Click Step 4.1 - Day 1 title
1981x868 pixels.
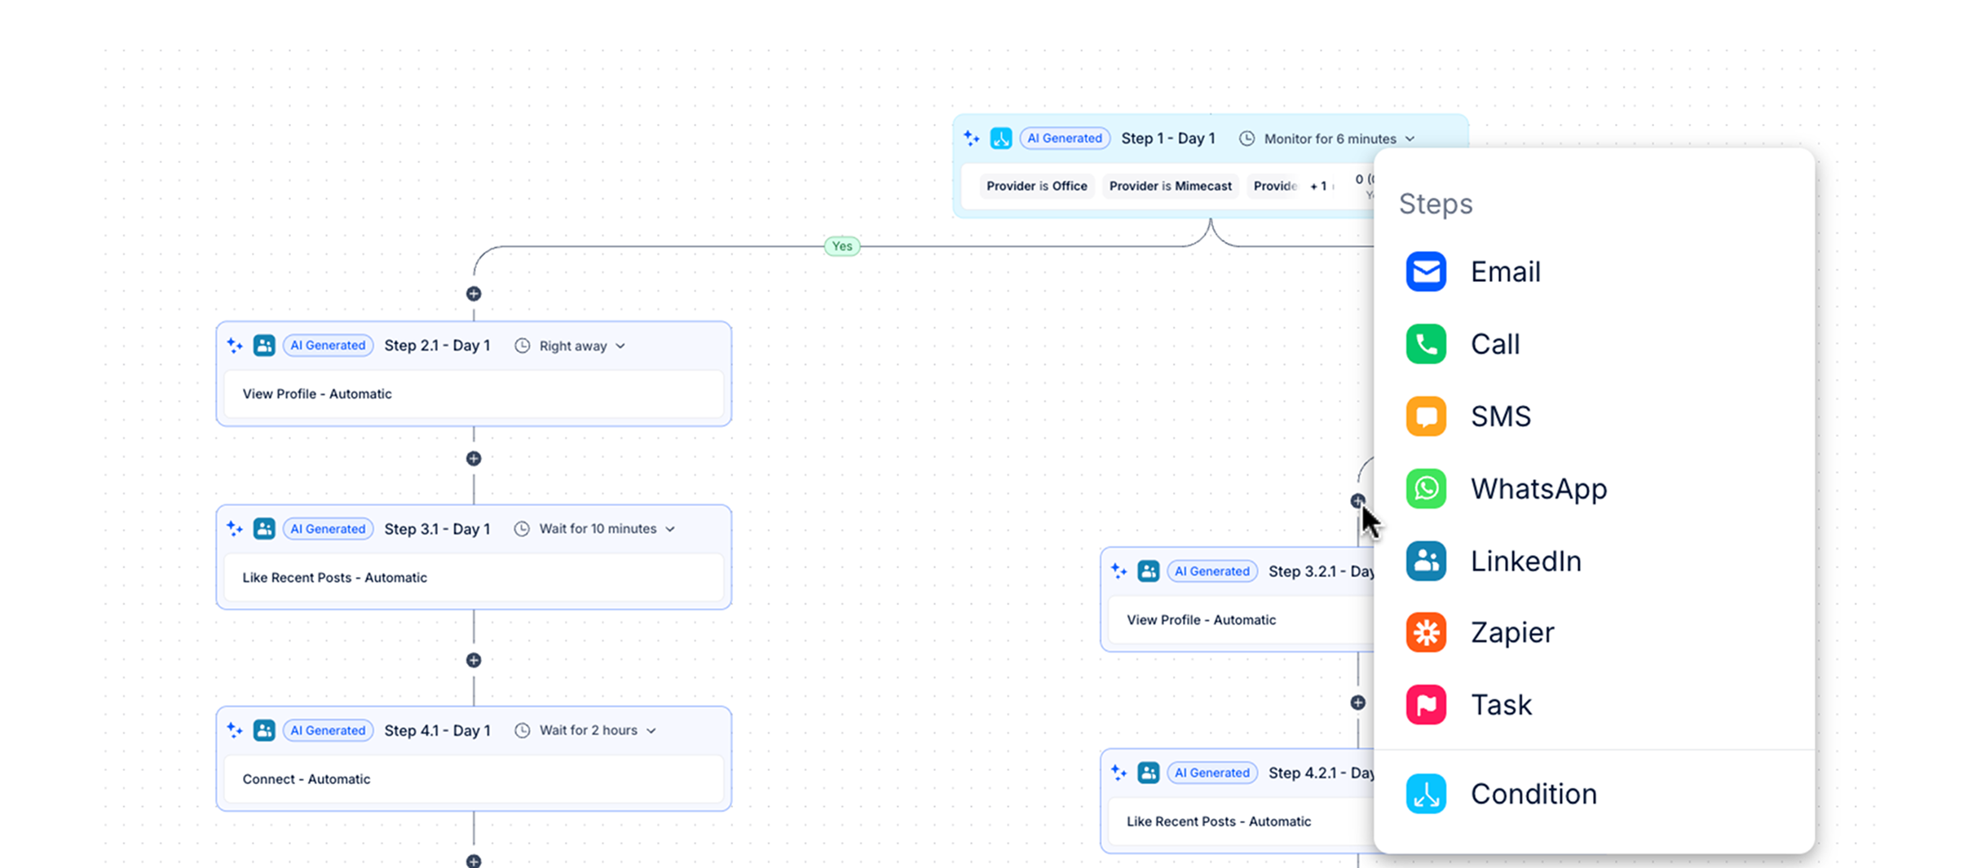click(x=438, y=730)
